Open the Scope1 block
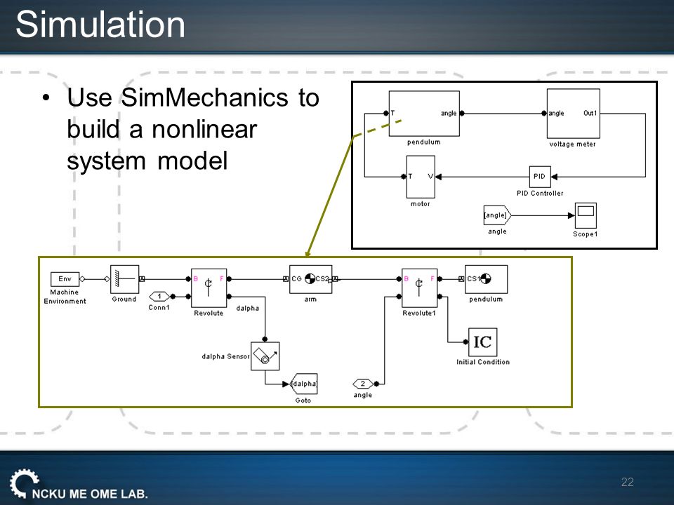The image size is (674, 505). 586,215
